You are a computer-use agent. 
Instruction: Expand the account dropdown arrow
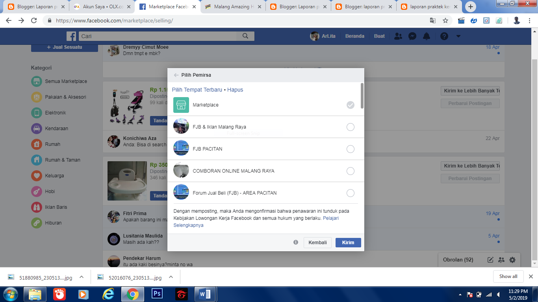tap(458, 36)
